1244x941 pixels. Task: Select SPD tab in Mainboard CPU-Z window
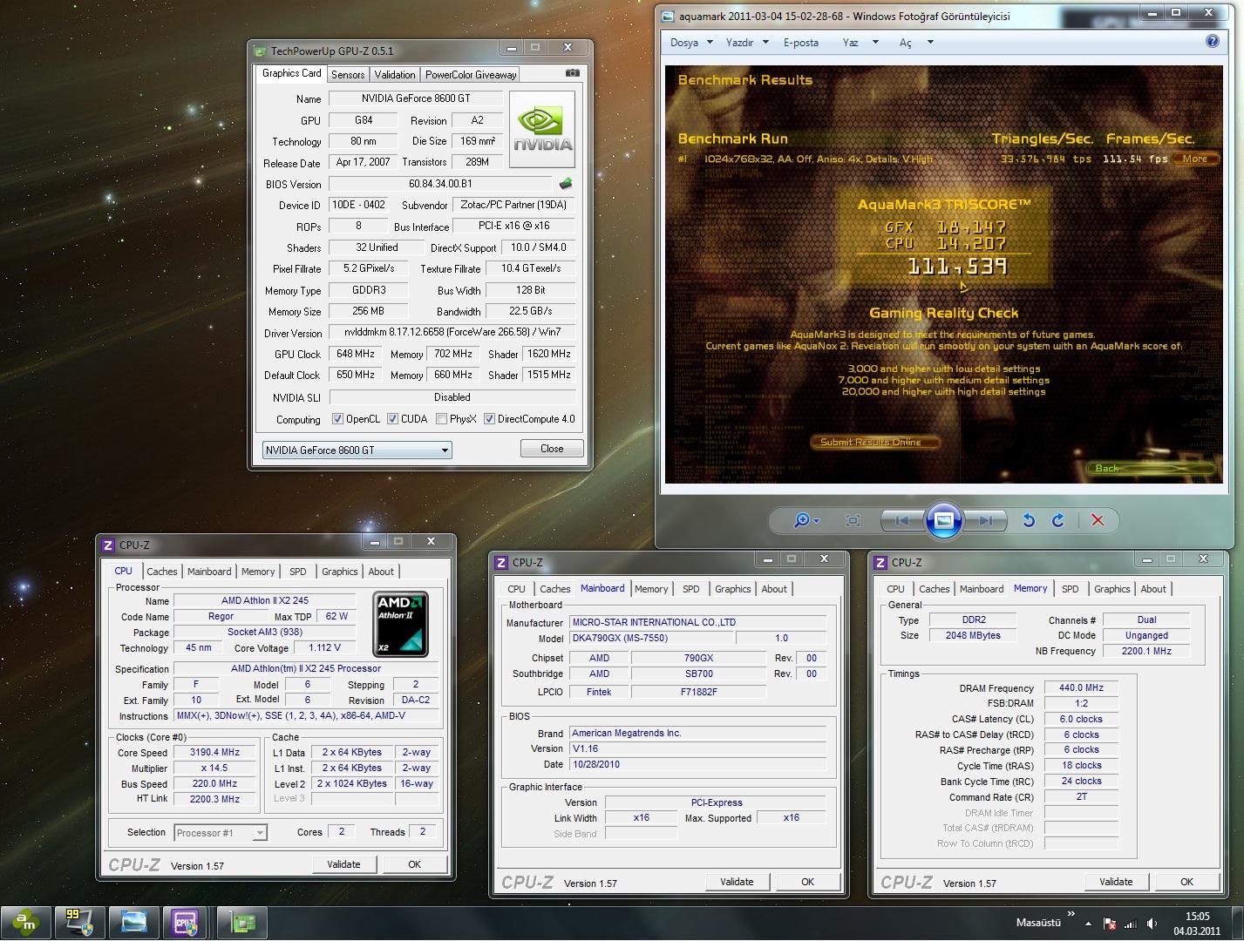pos(691,589)
